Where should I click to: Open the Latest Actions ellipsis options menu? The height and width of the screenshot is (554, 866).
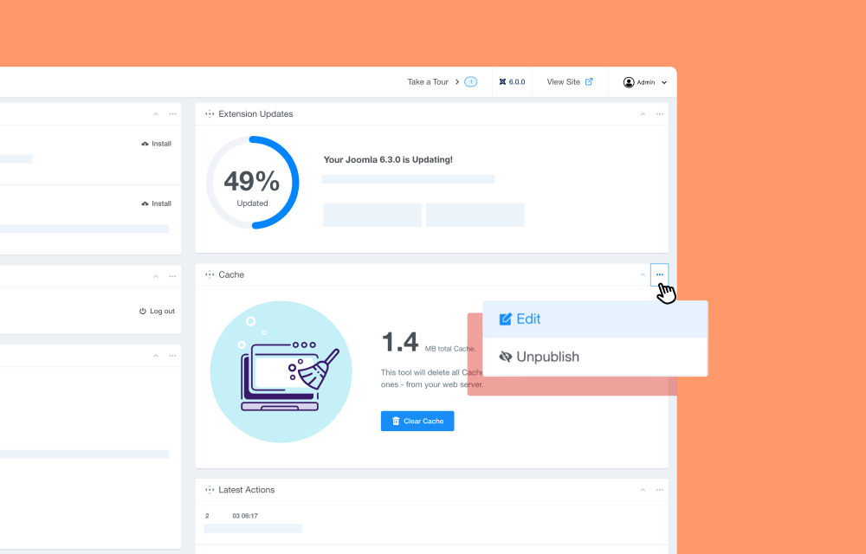659,490
